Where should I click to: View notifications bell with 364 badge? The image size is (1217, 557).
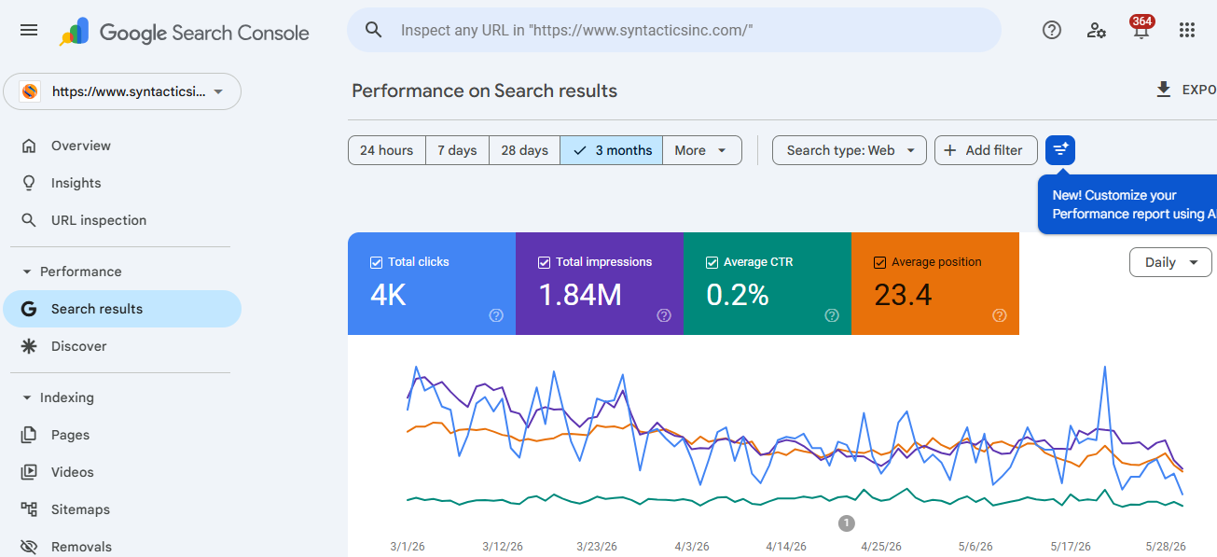click(x=1141, y=28)
